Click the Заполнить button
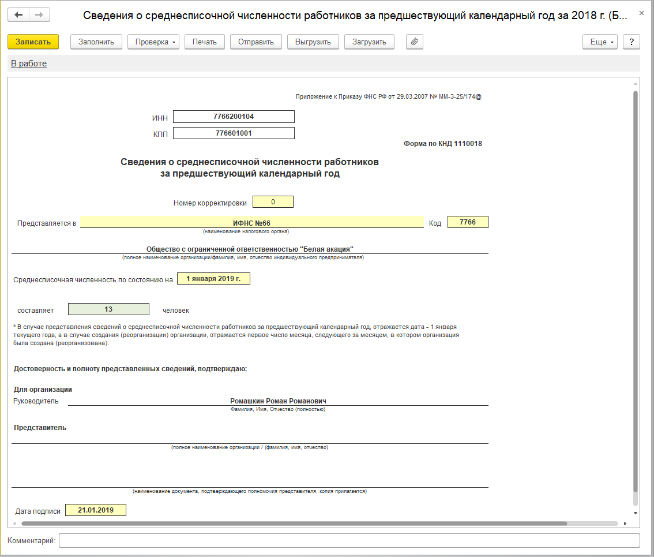This screenshot has width=654, height=557. (x=96, y=42)
